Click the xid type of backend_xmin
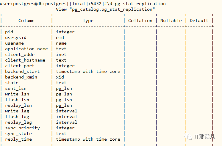 click(60, 77)
